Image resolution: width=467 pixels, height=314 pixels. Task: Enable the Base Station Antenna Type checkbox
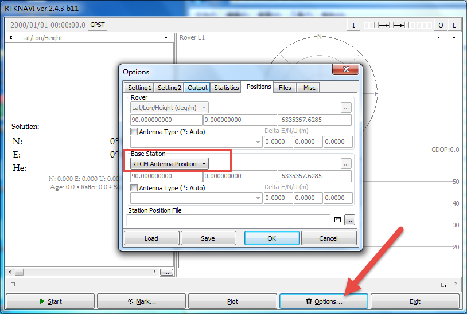(x=134, y=188)
